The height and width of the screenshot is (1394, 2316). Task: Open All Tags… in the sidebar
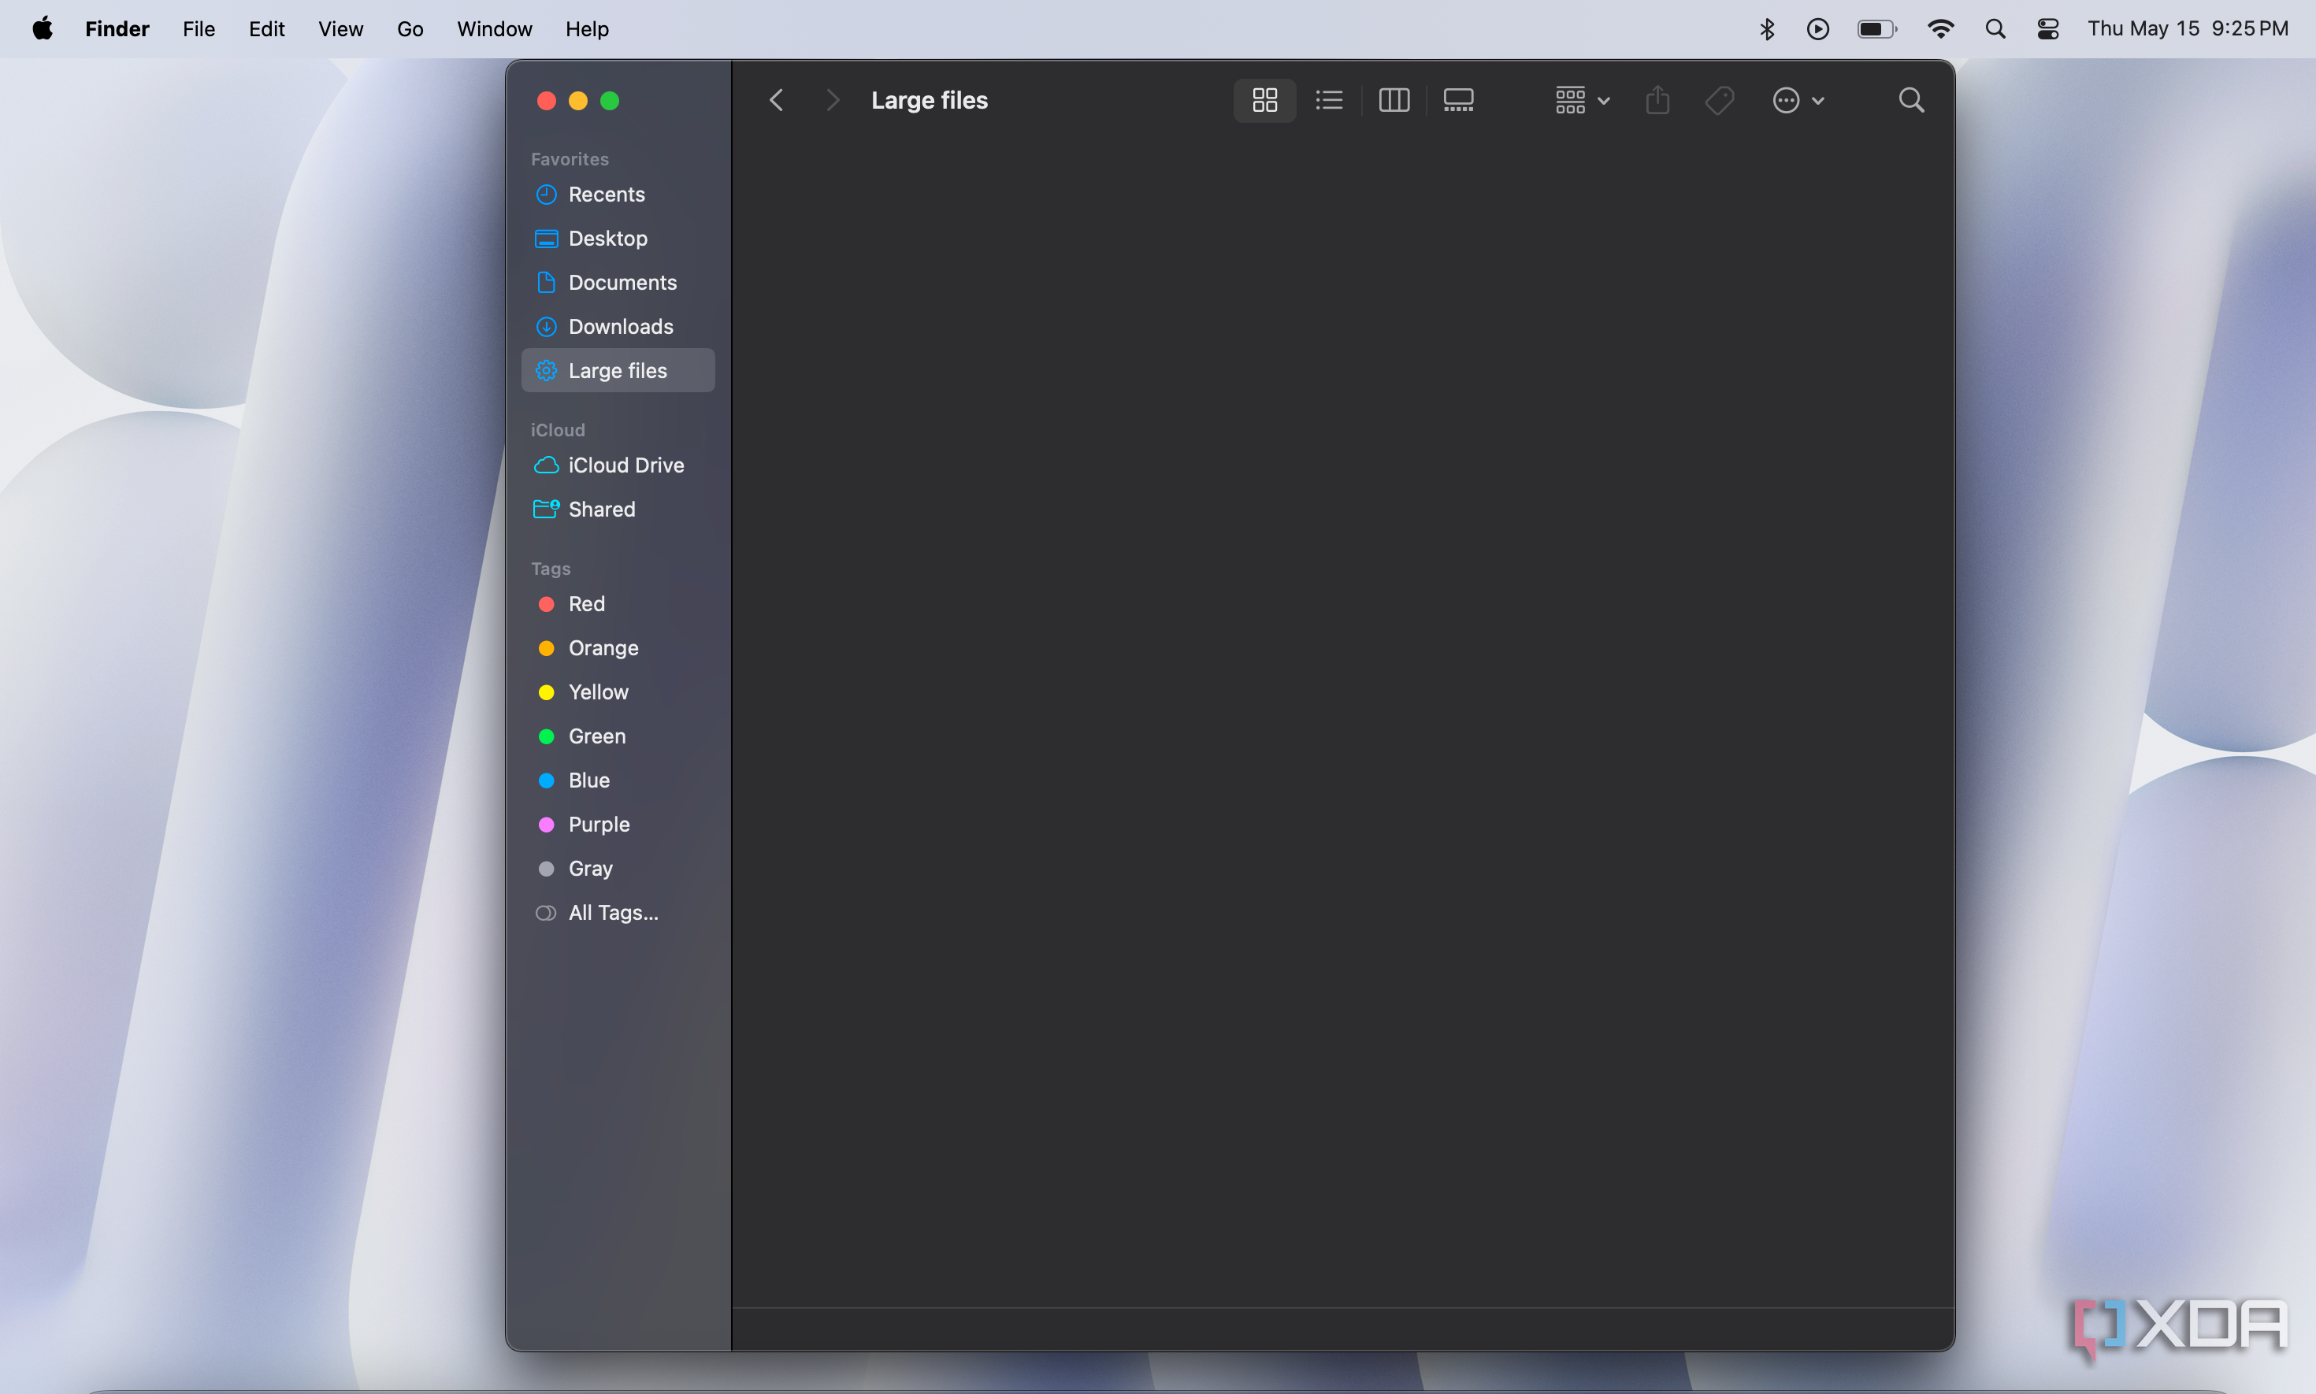[x=618, y=913]
